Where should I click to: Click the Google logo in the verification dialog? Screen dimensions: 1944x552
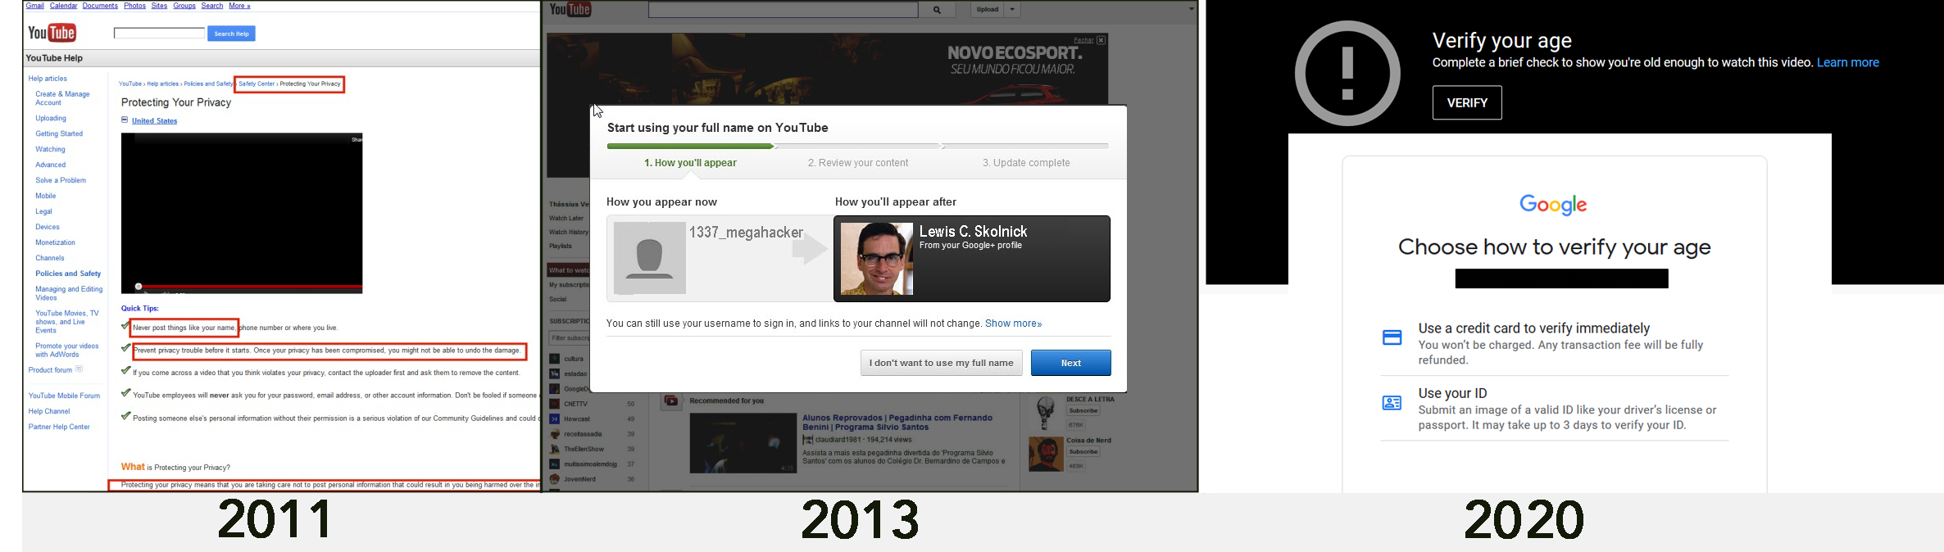[x=1553, y=205]
